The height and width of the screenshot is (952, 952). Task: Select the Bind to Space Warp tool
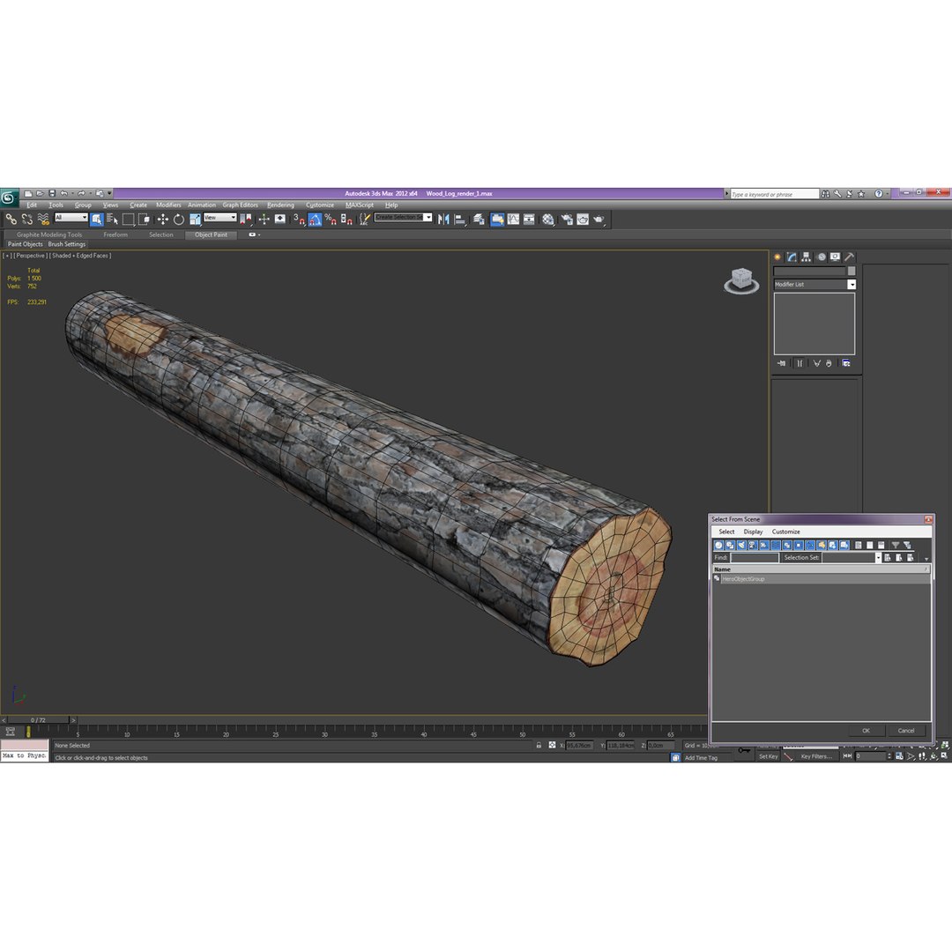point(43,219)
